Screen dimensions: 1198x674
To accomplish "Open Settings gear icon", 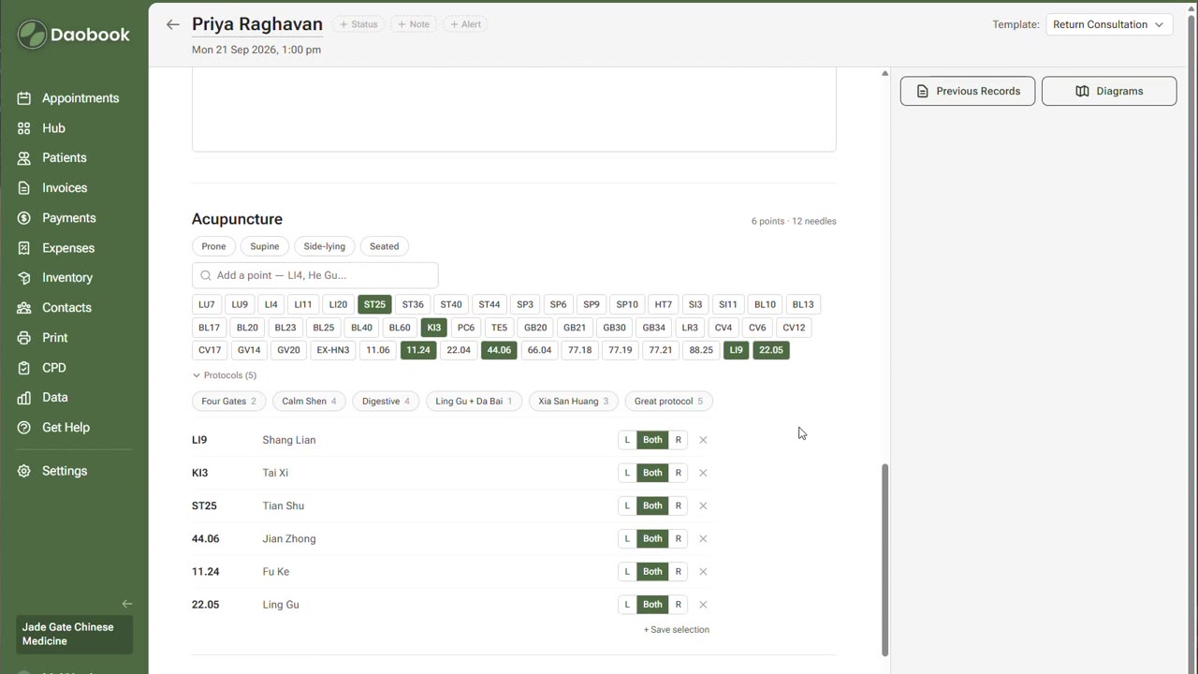I will (24, 471).
